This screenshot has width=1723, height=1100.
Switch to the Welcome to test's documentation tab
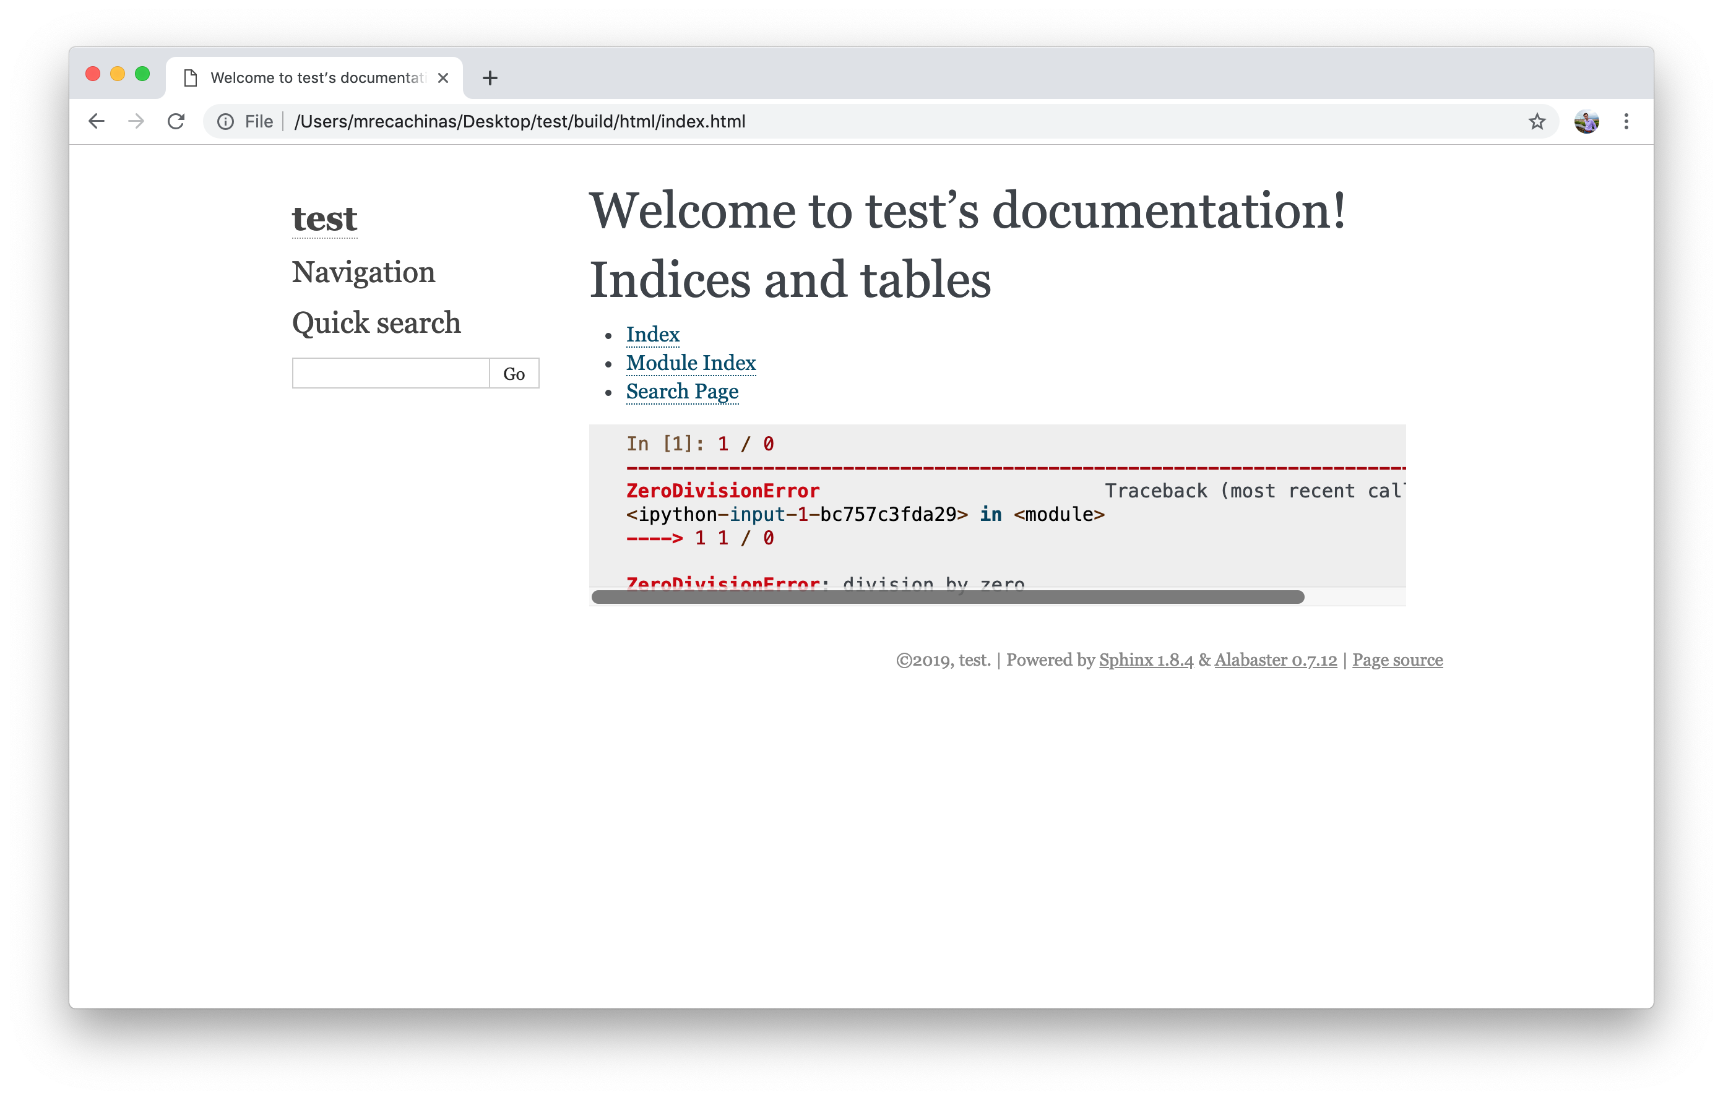tap(308, 77)
